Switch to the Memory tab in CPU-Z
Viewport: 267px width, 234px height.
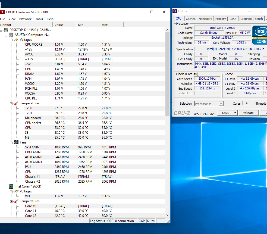pos(220,19)
